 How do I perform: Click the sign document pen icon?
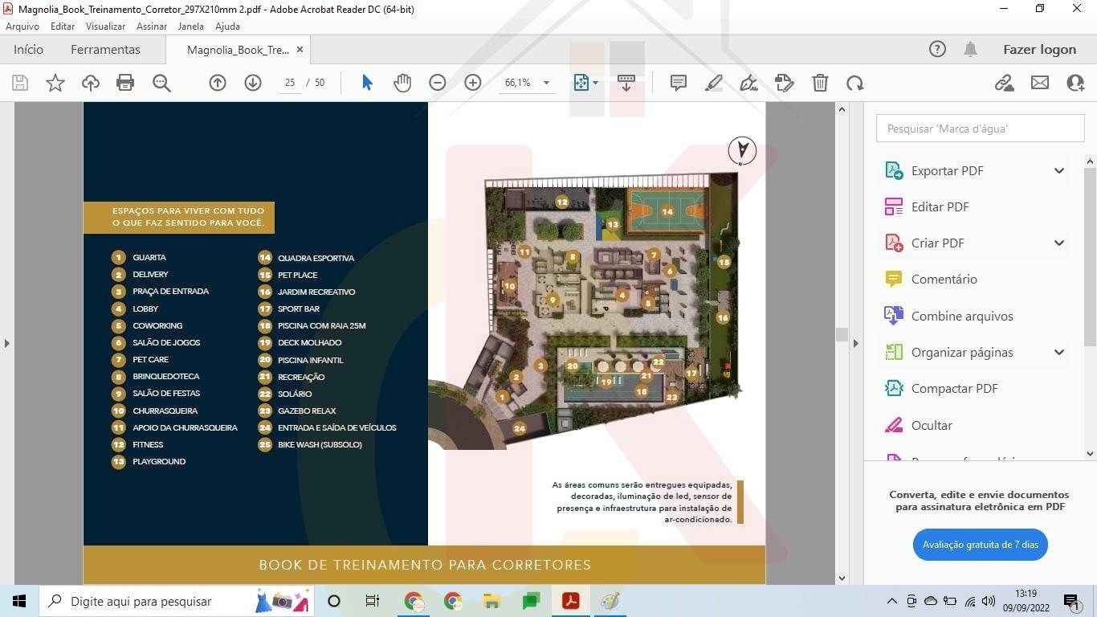pyautogui.click(x=749, y=83)
